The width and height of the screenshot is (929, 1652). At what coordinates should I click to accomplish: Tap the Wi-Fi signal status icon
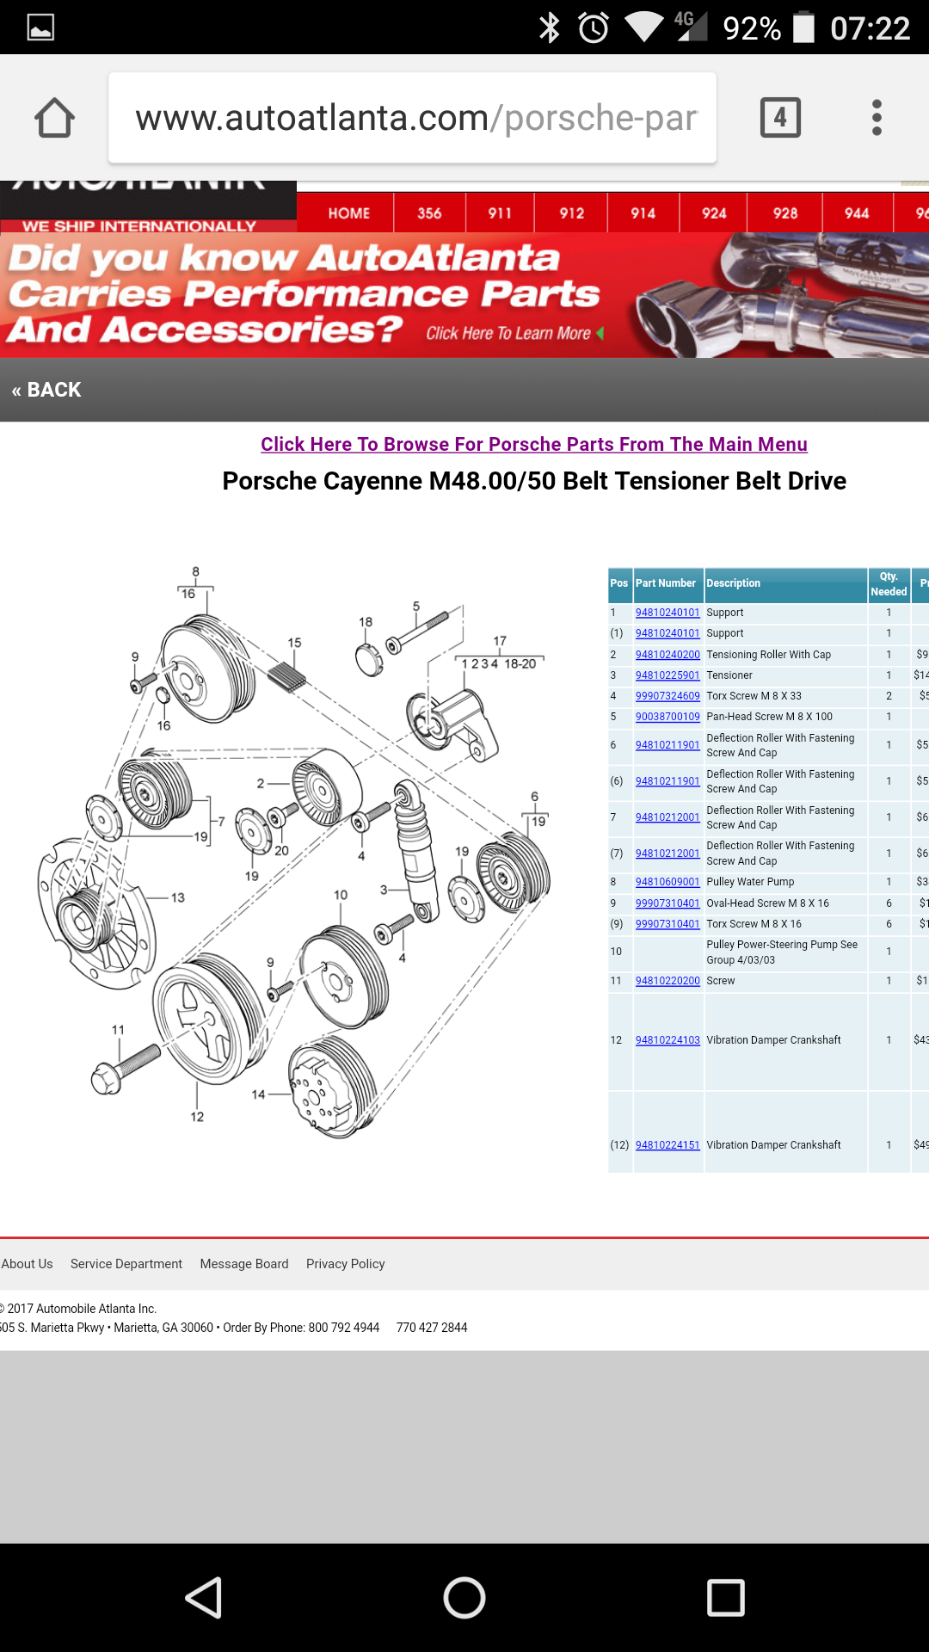[643, 28]
